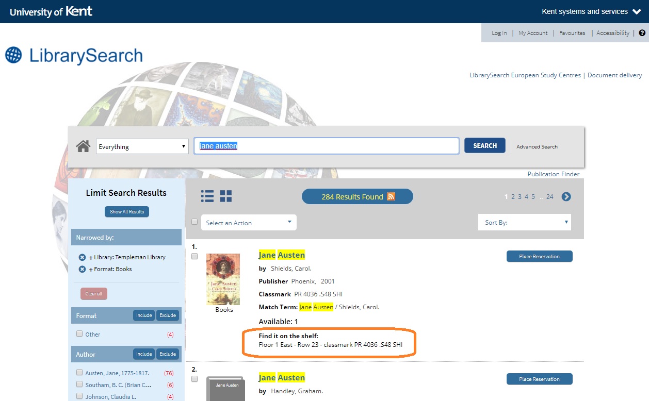This screenshot has width=649, height=401.
Task: Remove the Templeman Library filter
Action: (82, 257)
